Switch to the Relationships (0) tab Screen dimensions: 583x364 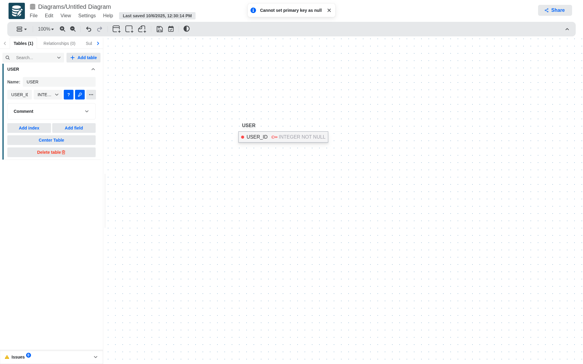tap(59, 43)
